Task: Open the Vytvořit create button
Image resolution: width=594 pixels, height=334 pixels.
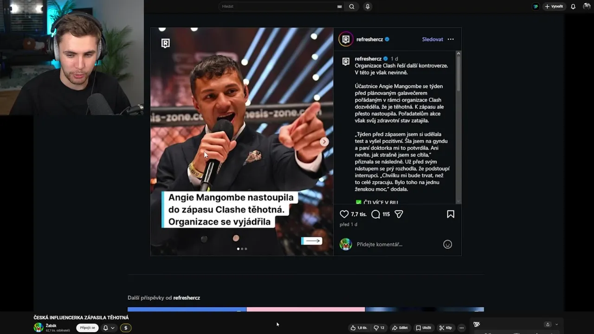Action: [x=554, y=6]
